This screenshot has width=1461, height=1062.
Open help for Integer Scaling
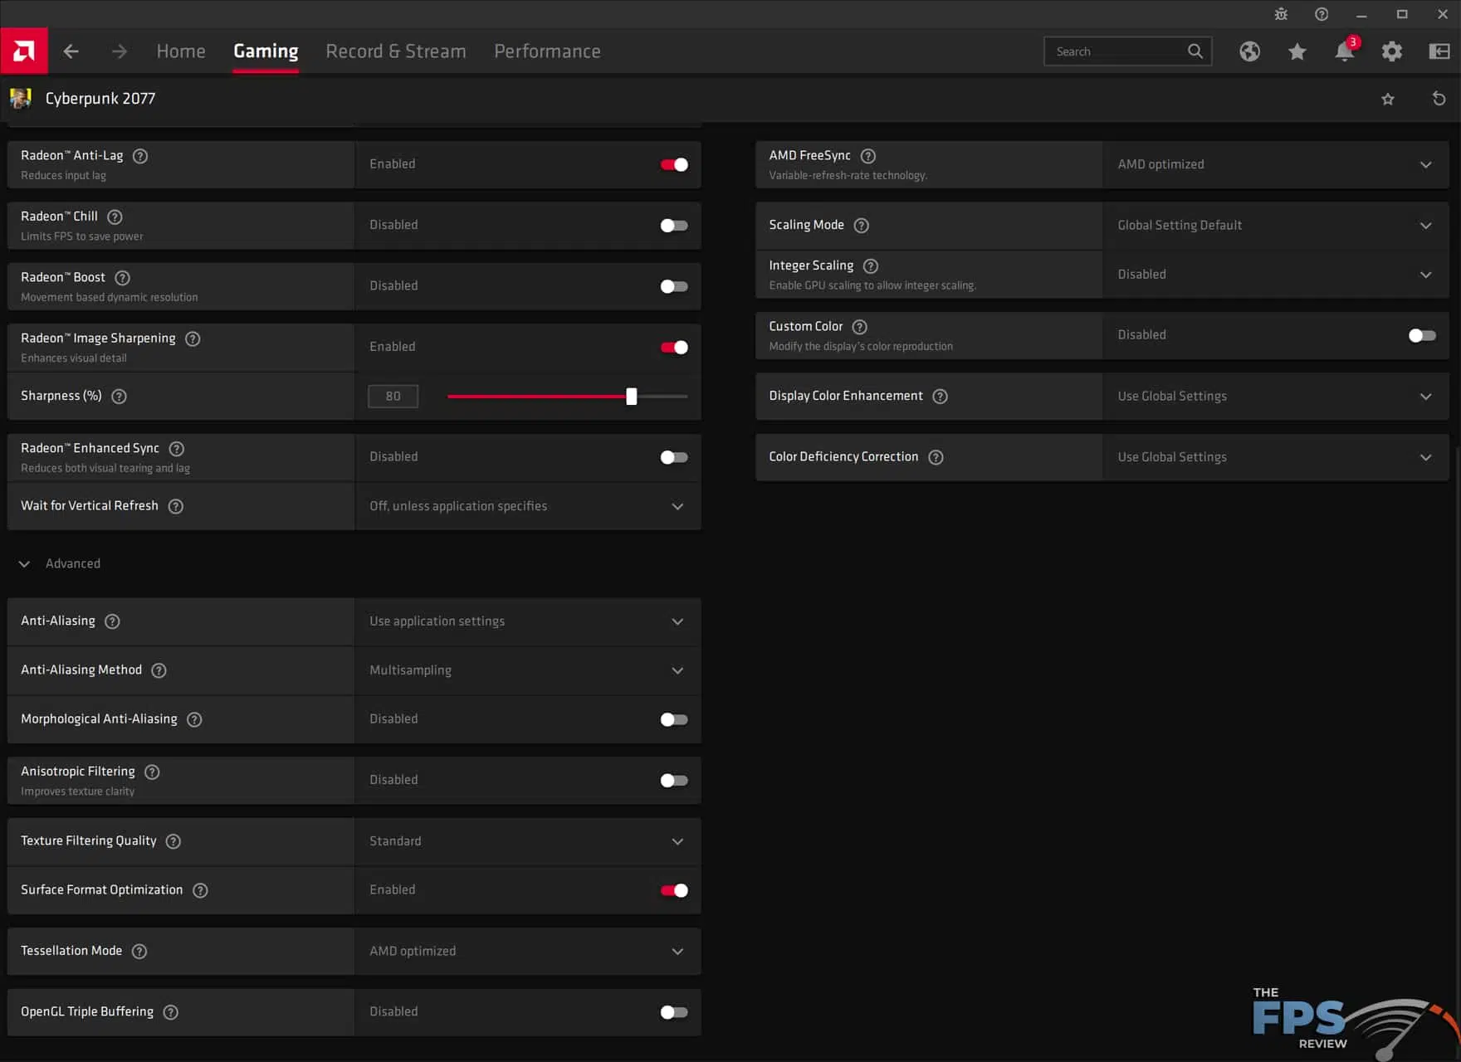point(871,266)
